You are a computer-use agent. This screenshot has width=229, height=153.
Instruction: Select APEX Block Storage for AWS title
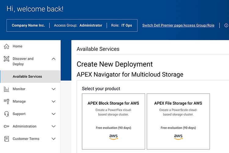tap(113, 103)
